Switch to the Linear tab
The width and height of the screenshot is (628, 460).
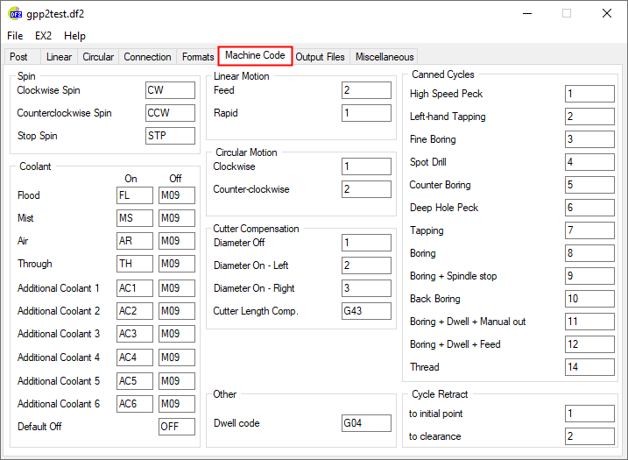pyautogui.click(x=59, y=57)
